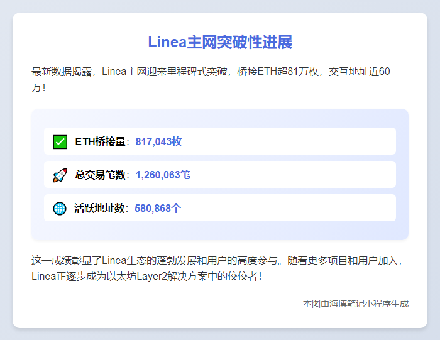This screenshot has height=340, width=440.
Task: Select the value 817,043枚
Action: [x=158, y=141]
